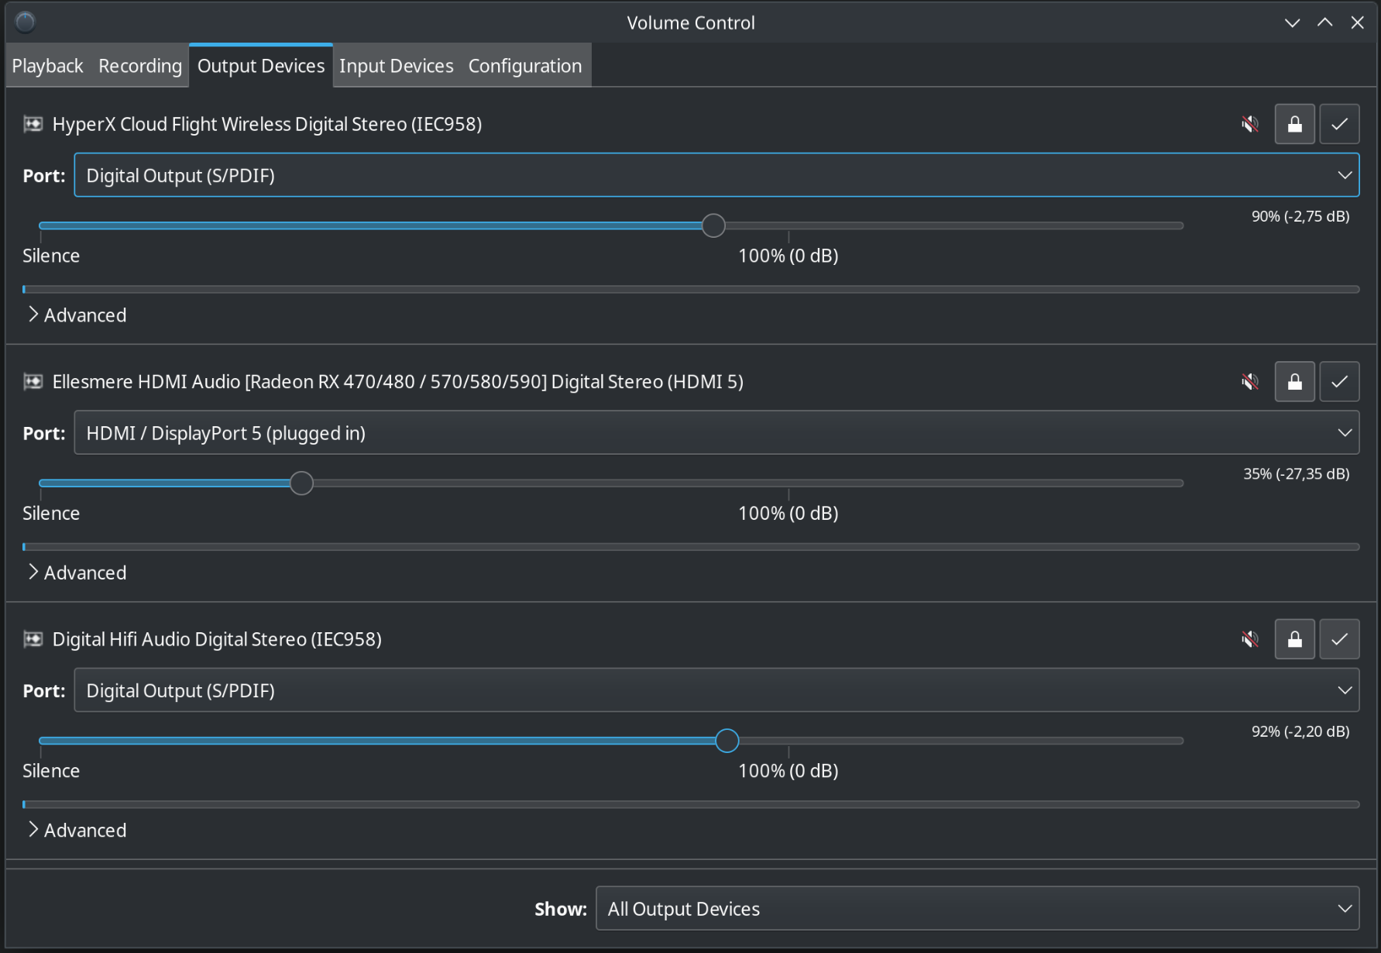Go to the Configuration tab
The image size is (1381, 953).
pos(525,66)
